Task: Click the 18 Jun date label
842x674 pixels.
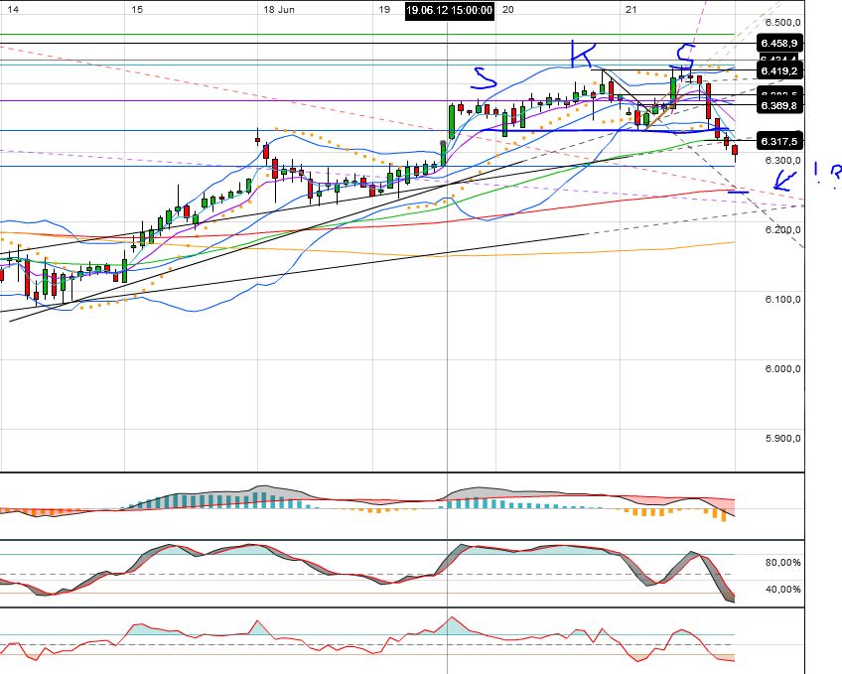Action: click(x=279, y=10)
